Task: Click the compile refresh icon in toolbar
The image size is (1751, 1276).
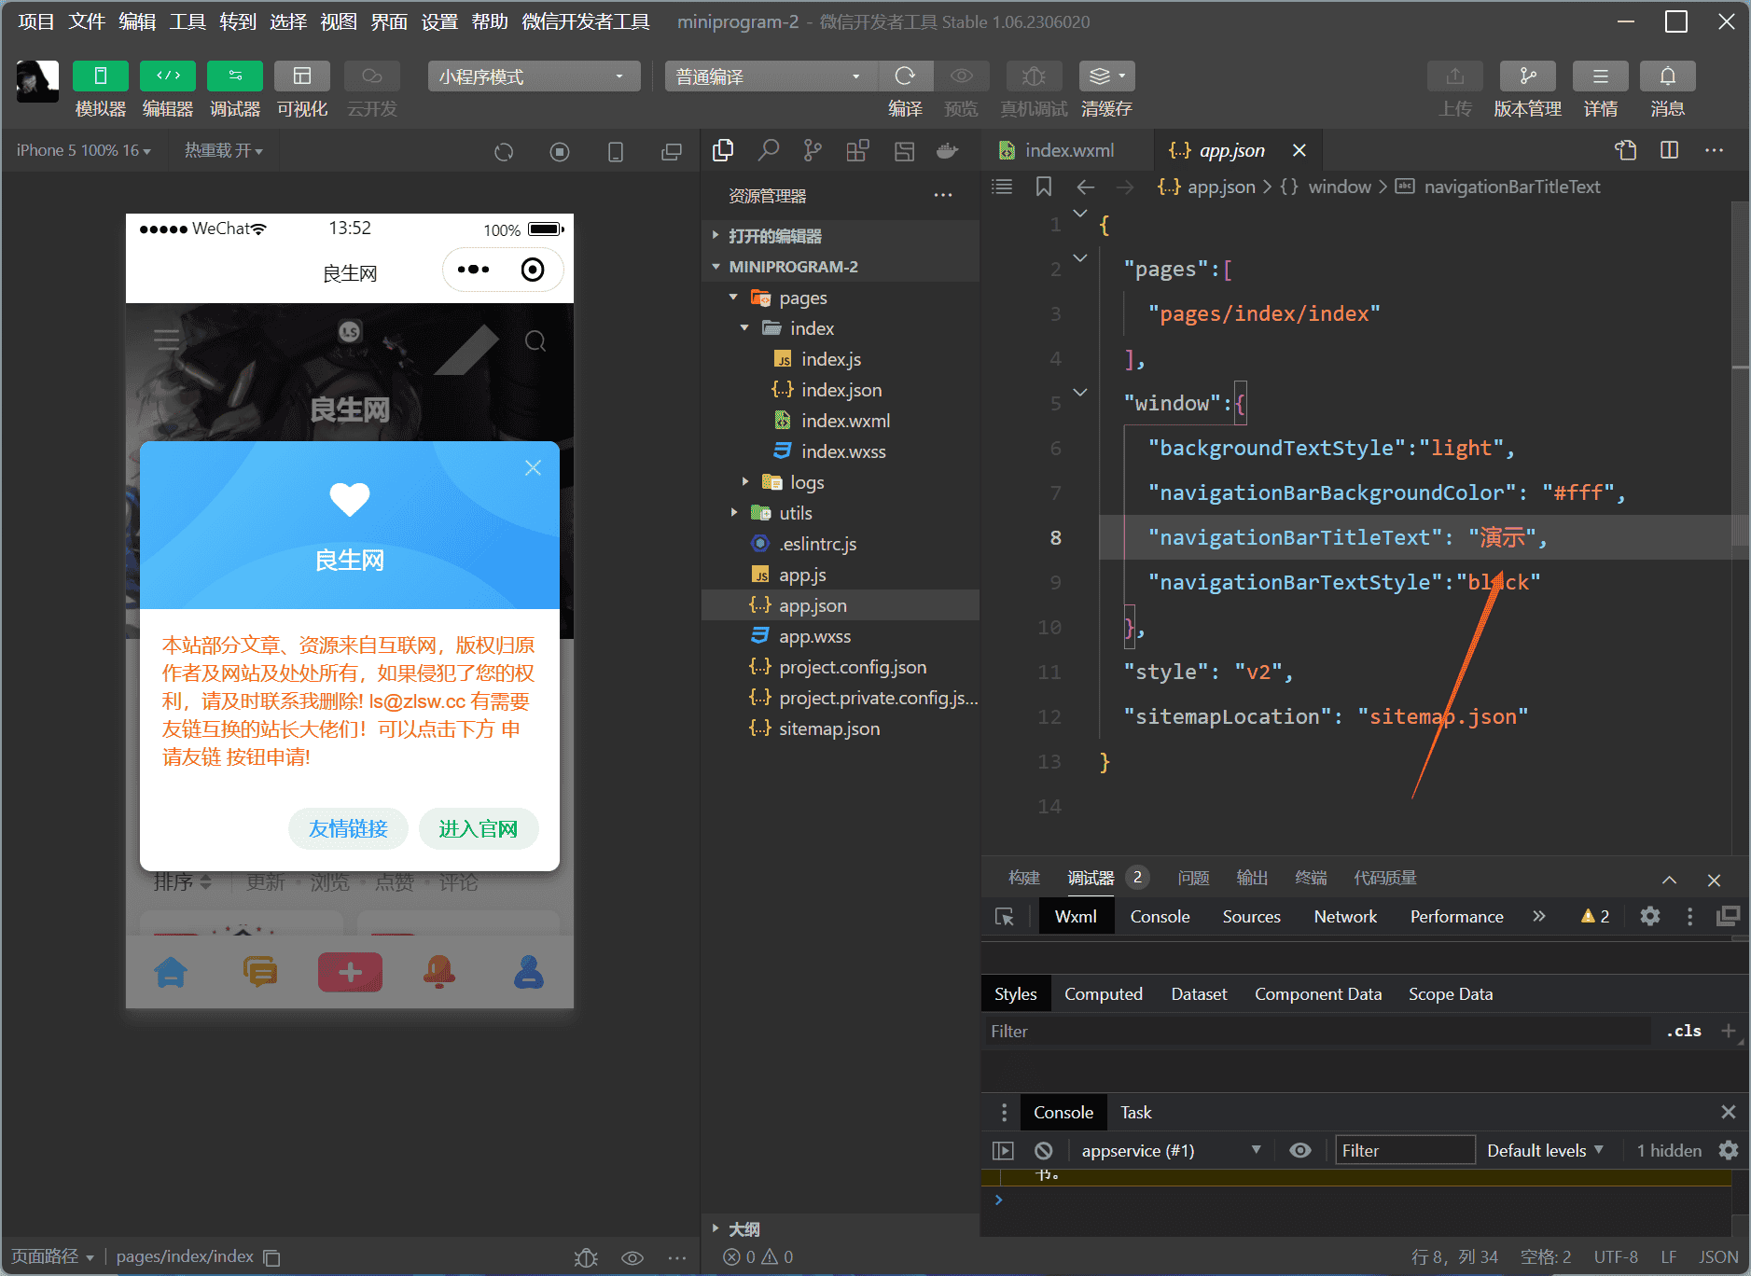Action: click(x=904, y=76)
